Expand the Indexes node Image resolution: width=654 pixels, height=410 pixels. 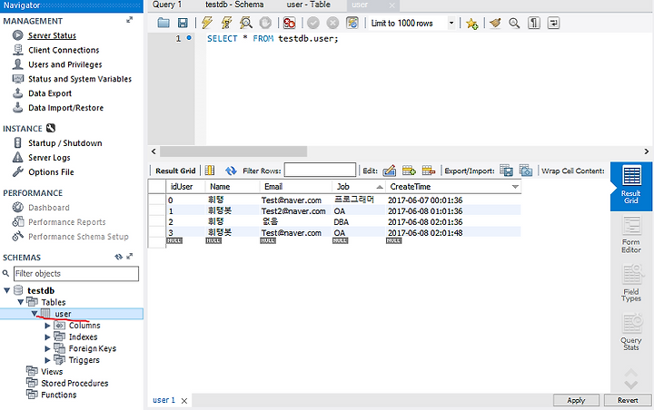click(47, 337)
